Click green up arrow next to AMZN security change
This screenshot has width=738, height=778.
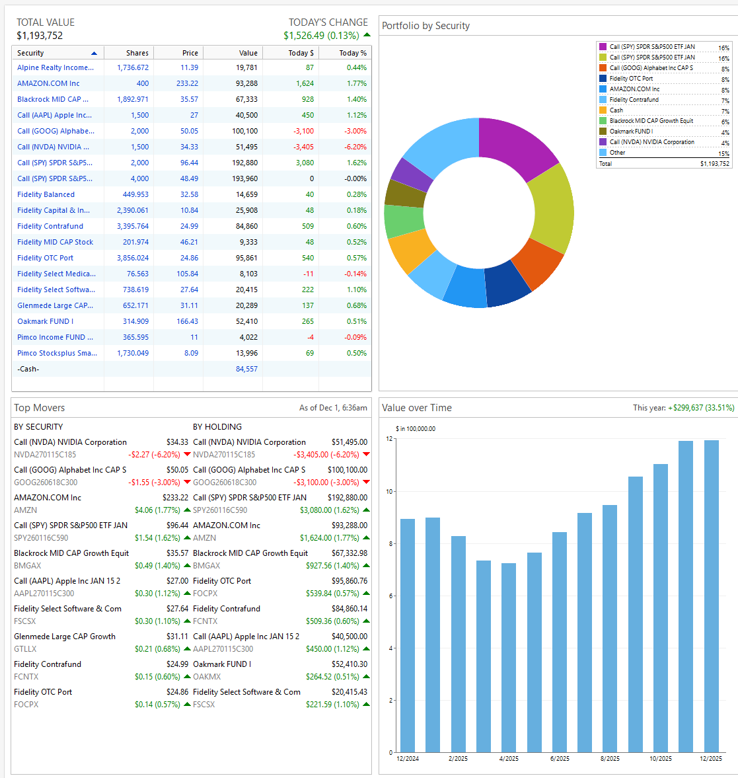(187, 510)
